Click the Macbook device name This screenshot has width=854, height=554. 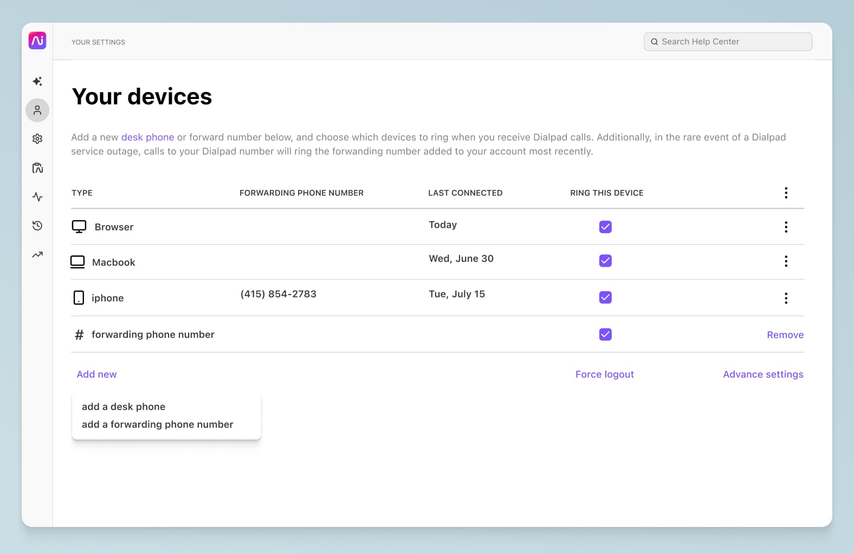(x=114, y=262)
